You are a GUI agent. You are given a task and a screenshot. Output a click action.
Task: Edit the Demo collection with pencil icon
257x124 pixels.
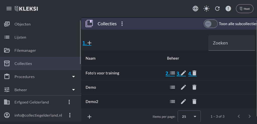pyautogui.click(x=183, y=87)
